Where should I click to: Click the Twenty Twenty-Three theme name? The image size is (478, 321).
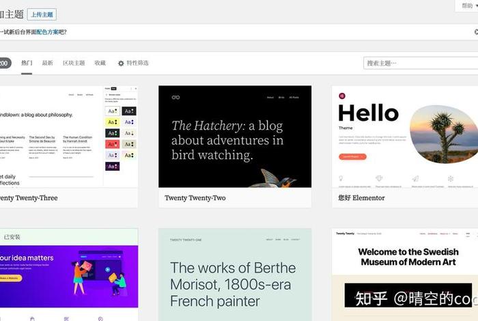(x=29, y=198)
